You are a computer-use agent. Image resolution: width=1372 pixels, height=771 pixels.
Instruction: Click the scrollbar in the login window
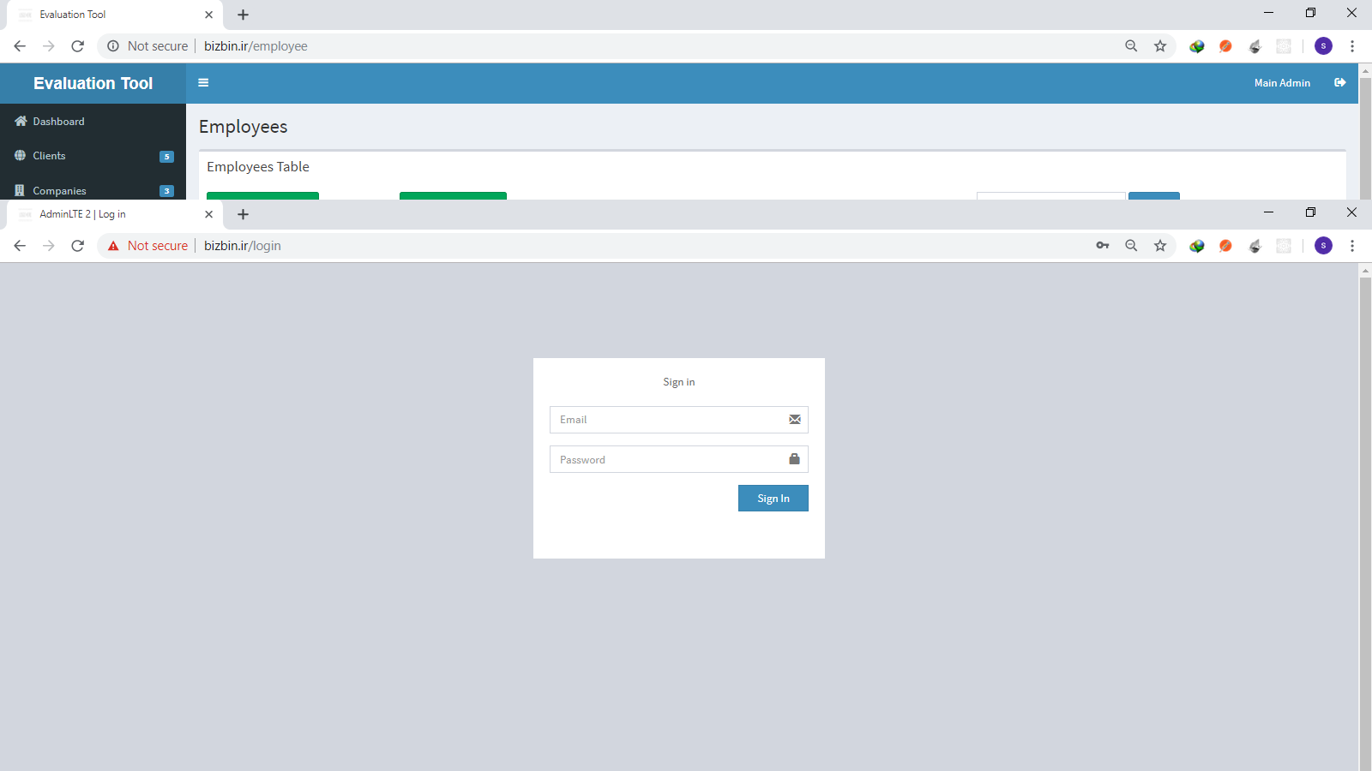point(1365,523)
